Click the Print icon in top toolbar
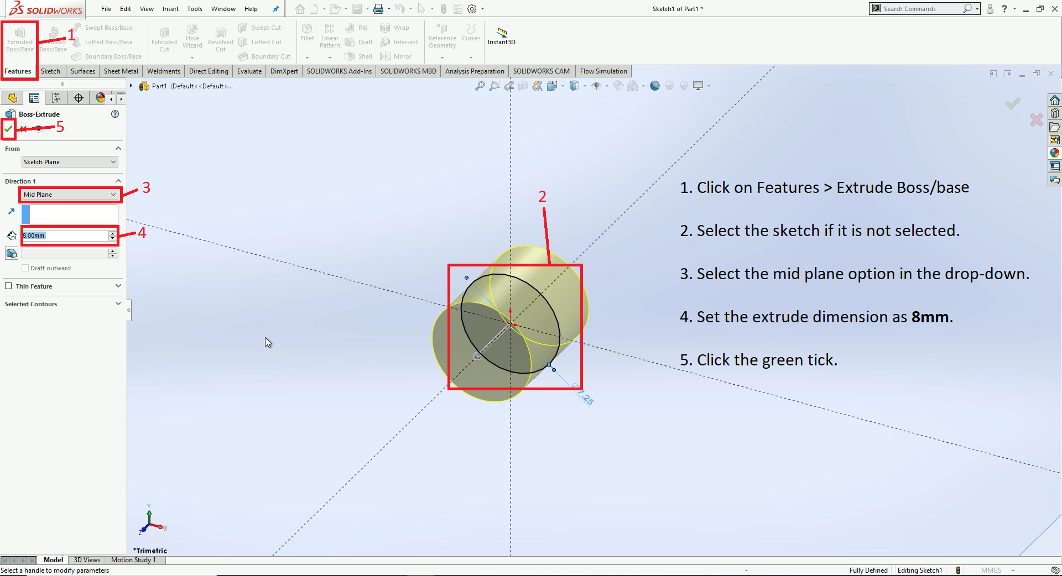 (378, 9)
